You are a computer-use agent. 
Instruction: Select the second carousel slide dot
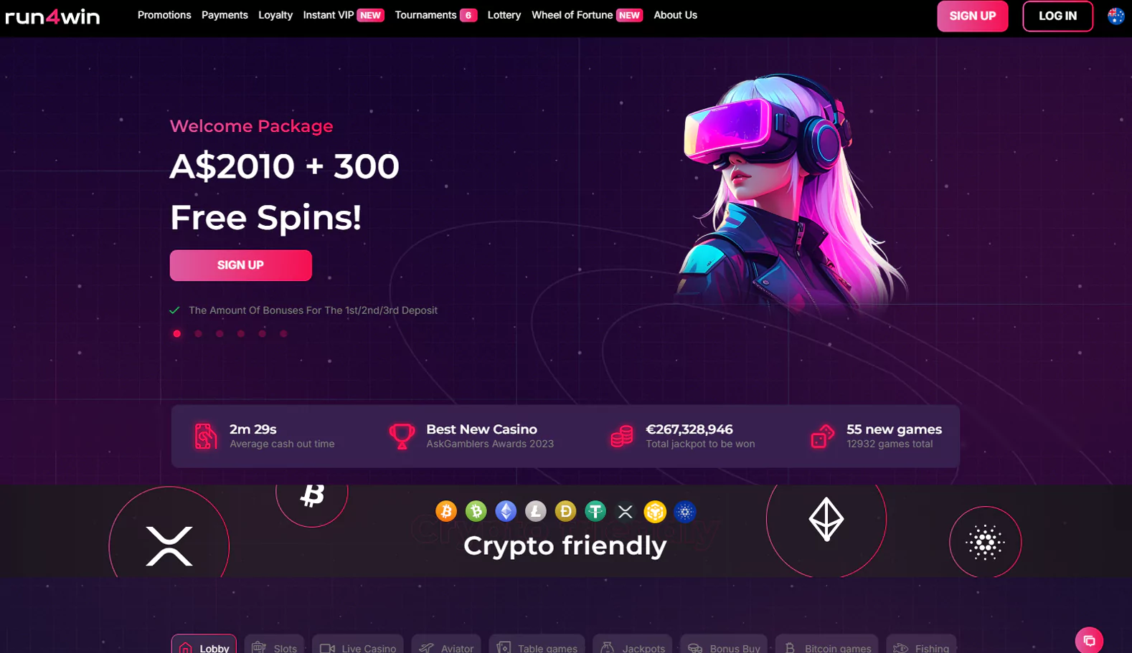[x=198, y=333]
